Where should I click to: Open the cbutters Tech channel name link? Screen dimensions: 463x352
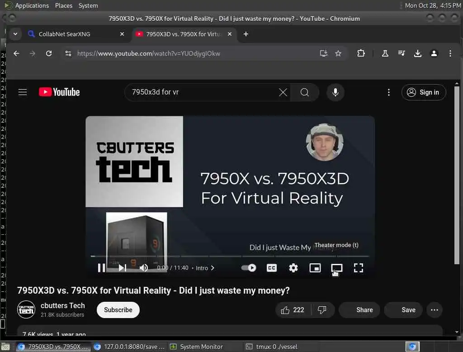coord(62,305)
